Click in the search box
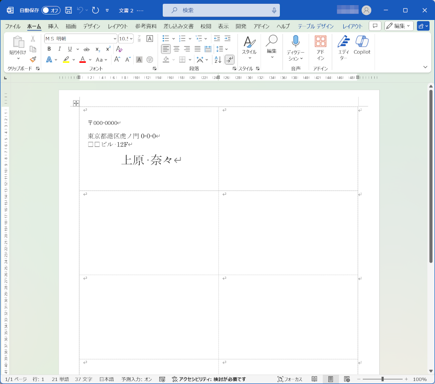 [x=221, y=10]
